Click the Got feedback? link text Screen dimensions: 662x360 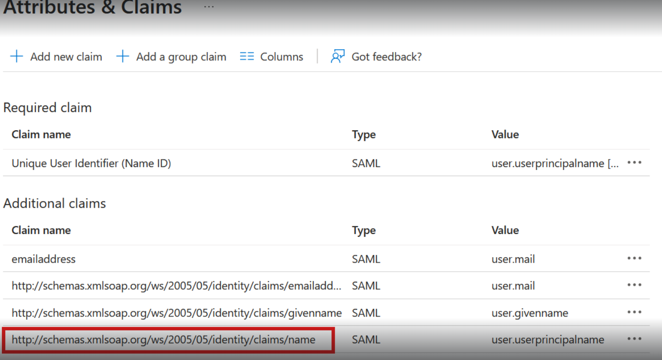(386, 57)
